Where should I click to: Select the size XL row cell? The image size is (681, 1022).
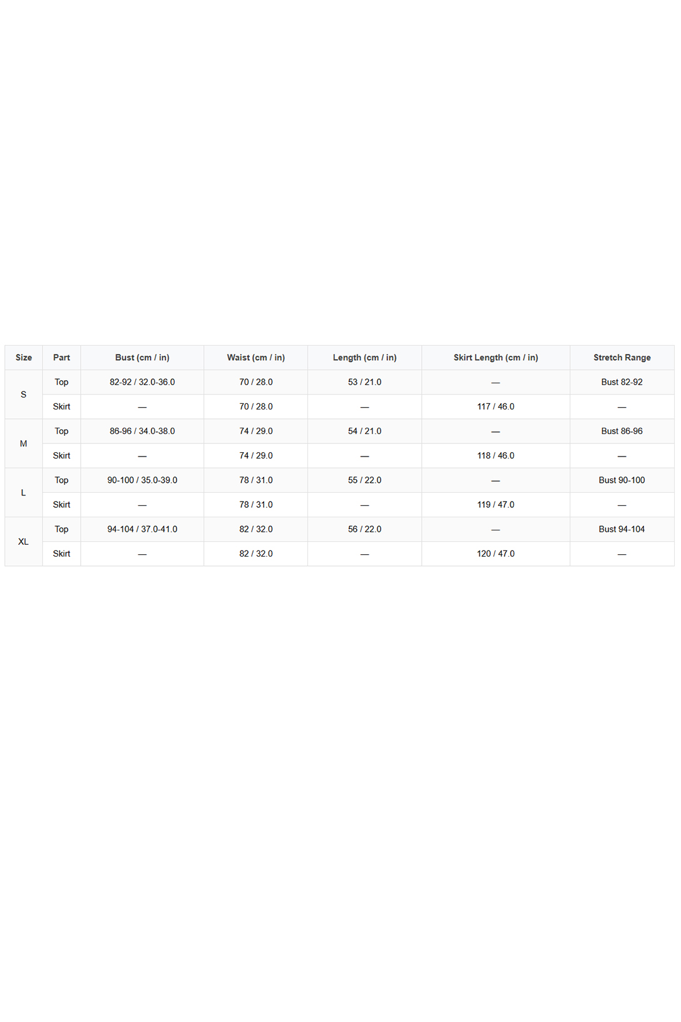pyautogui.click(x=24, y=542)
